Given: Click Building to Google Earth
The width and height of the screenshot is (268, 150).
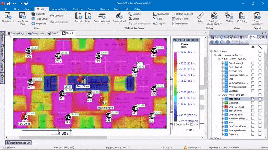Looking at the screenshot, I should [214, 19].
